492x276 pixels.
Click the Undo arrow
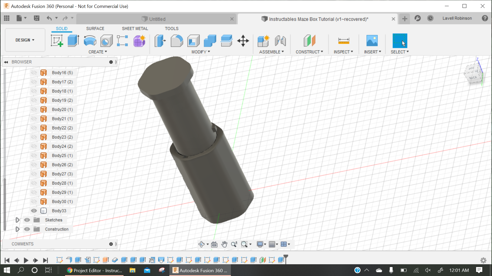(49, 18)
